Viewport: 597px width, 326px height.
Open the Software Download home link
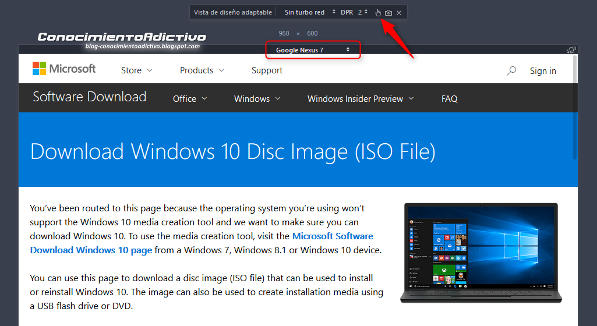90,97
